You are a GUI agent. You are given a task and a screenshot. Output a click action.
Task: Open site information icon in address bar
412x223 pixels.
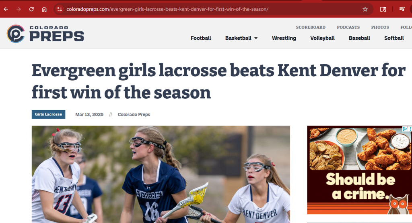59,9
